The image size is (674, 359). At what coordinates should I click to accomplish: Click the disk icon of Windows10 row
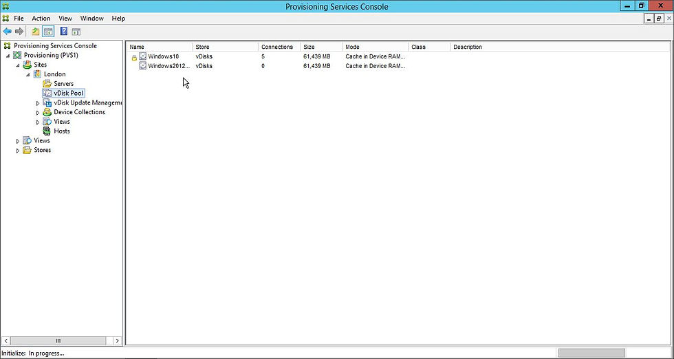pos(143,56)
